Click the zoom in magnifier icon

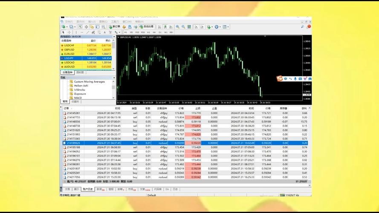177,27
